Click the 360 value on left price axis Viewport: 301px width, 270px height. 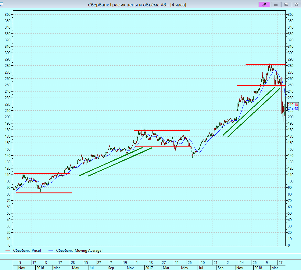point(8,15)
